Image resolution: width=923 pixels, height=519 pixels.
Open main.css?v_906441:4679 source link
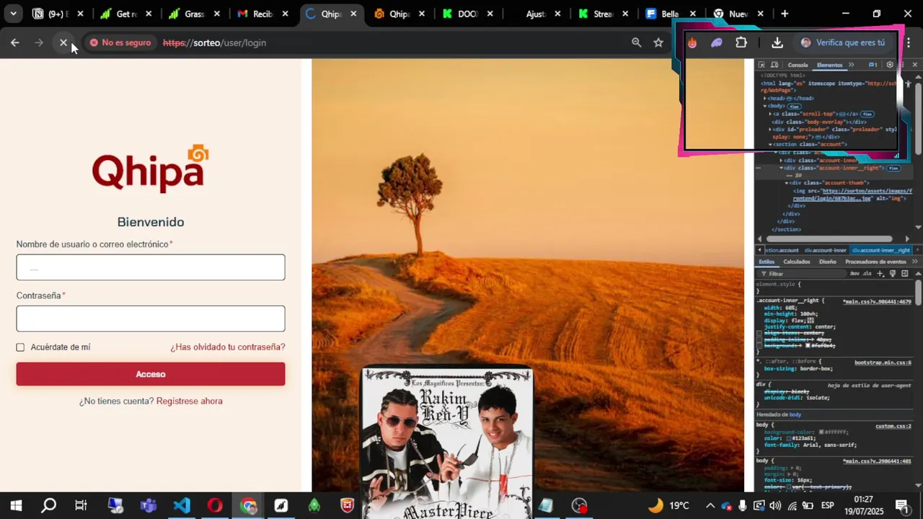tap(877, 301)
